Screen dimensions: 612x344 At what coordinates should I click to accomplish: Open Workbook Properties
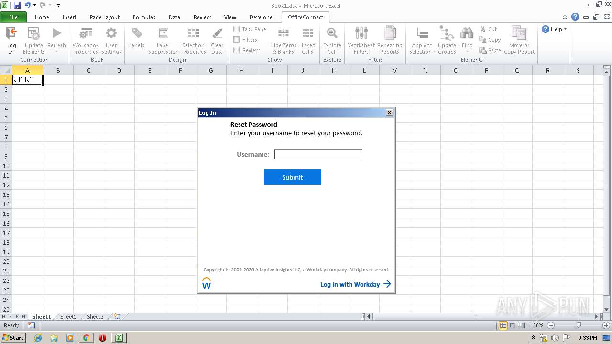point(86,40)
